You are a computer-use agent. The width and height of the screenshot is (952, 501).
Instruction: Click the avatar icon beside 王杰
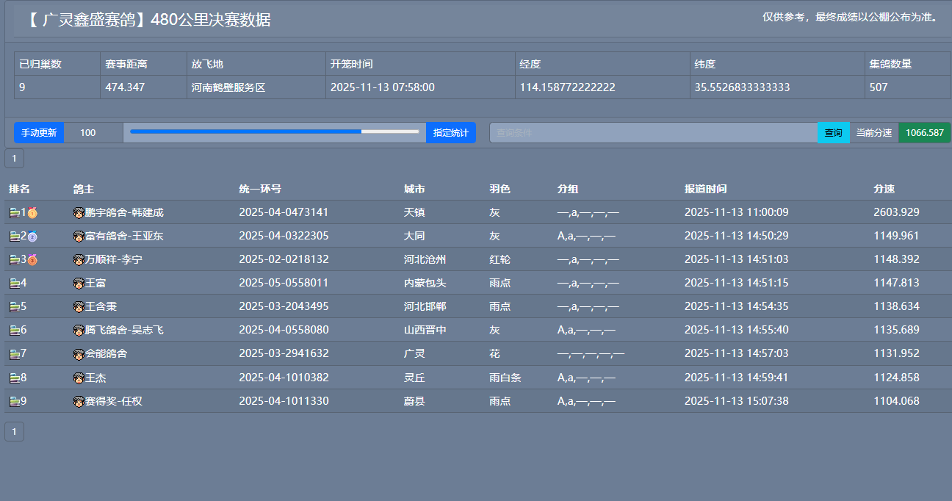tap(79, 378)
